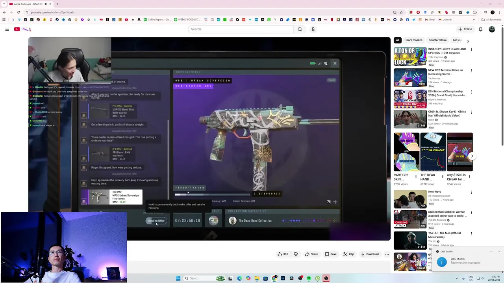Open options for INSANELY LUCKY DEAD HAND video
504x283 pixels.
(x=471, y=50)
